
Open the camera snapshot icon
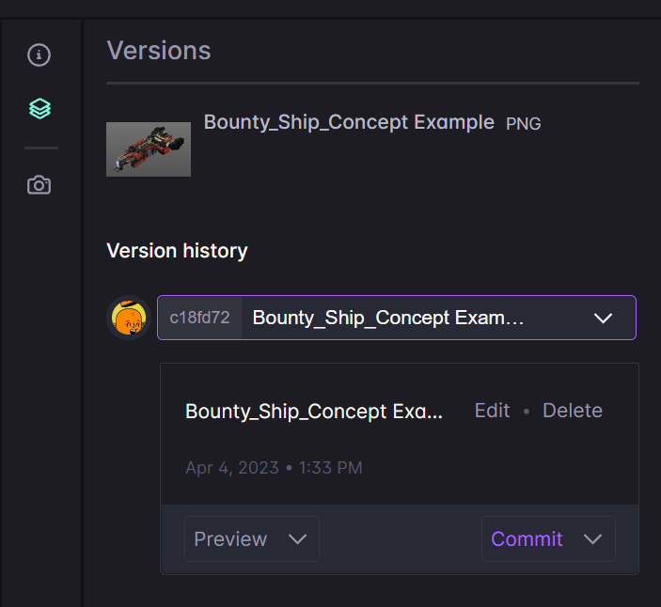coord(39,185)
